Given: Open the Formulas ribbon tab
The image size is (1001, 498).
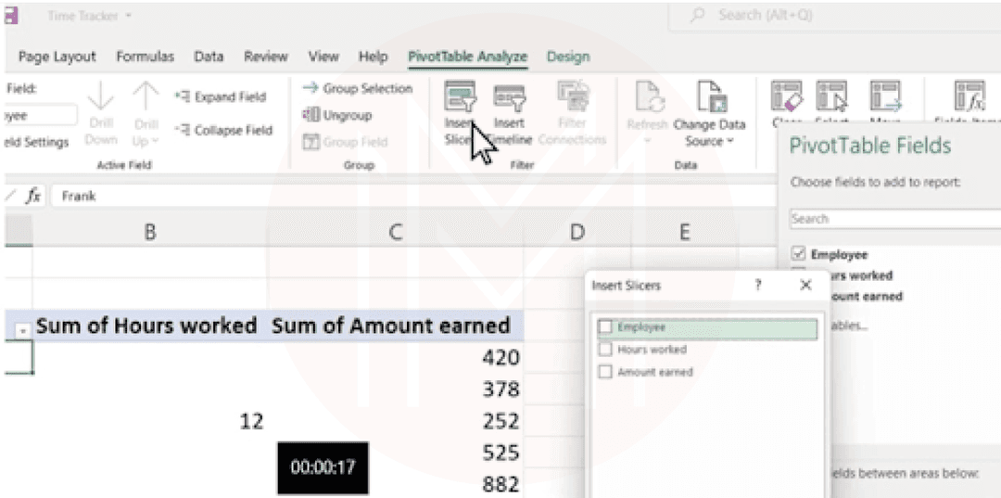Looking at the screenshot, I should click(145, 57).
